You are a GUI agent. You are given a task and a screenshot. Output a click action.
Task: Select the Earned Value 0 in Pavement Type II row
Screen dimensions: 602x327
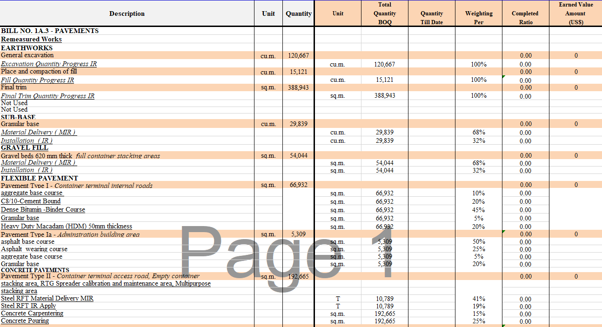pyautogui.click(x=576, y=276)
